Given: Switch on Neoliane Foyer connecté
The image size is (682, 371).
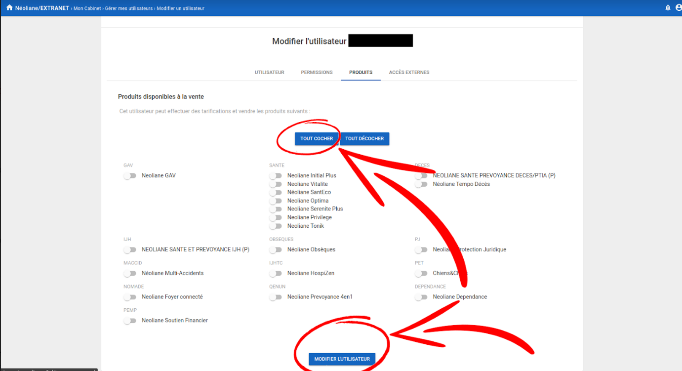Looking at the screenshot, I should coord(130,297).
